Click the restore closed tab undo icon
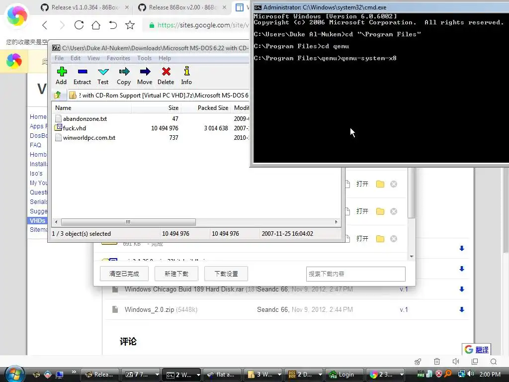 coord(113,25)
